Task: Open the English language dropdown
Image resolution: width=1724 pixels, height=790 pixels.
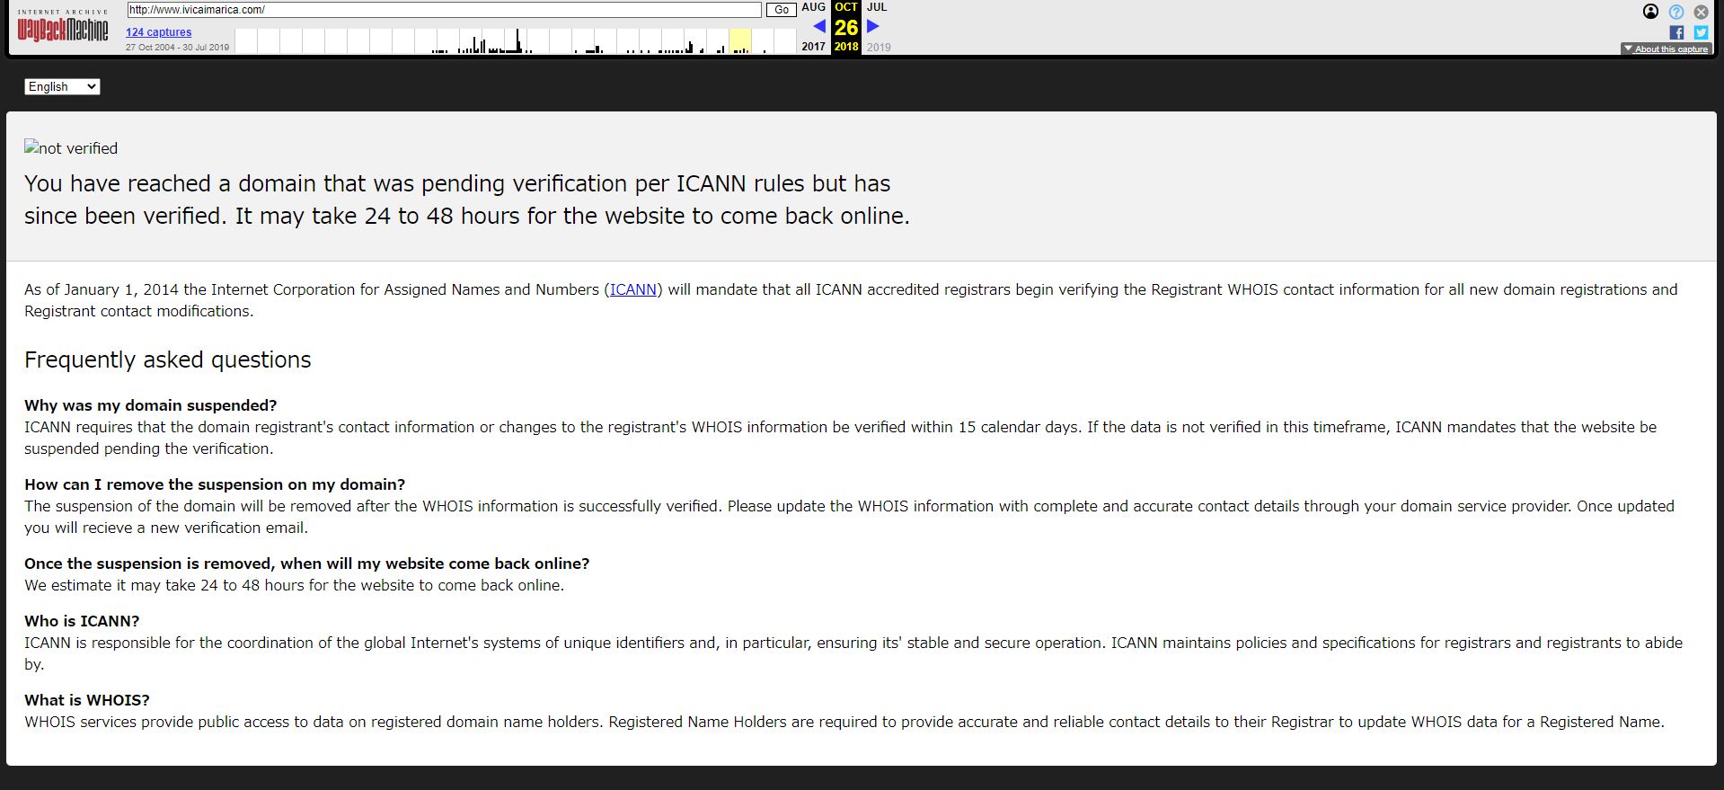Action: (x=62, y=86)
